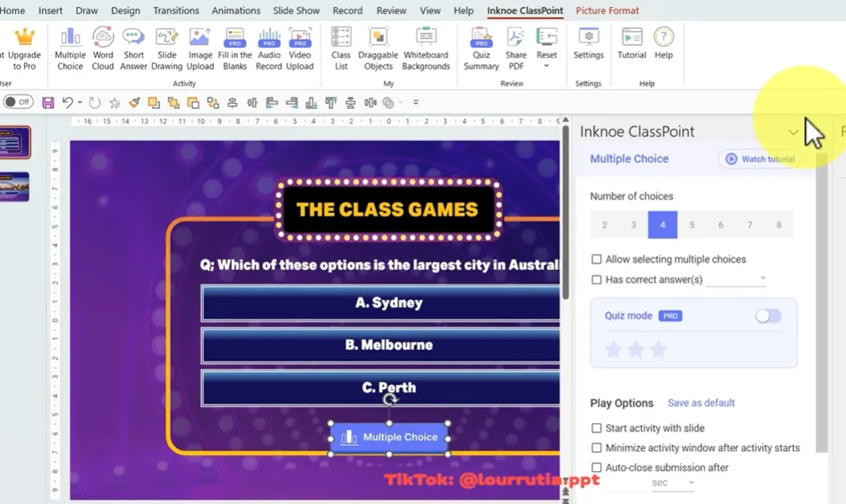Switch to the Transitions ribbon tab
Image resolution: width=846 pixels, height=504 pixels.
(175, 10)
